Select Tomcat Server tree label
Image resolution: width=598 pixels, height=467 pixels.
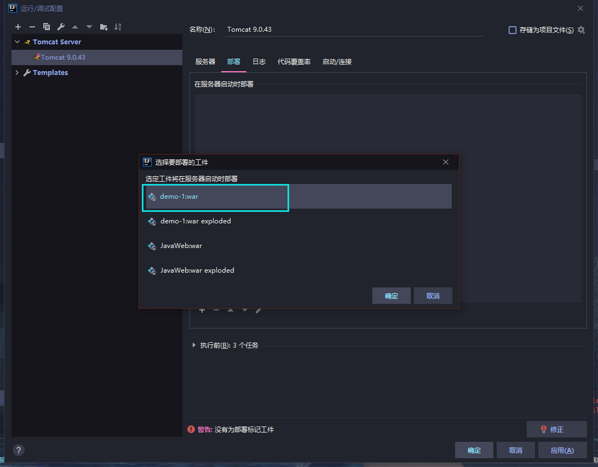pos(57,42)
